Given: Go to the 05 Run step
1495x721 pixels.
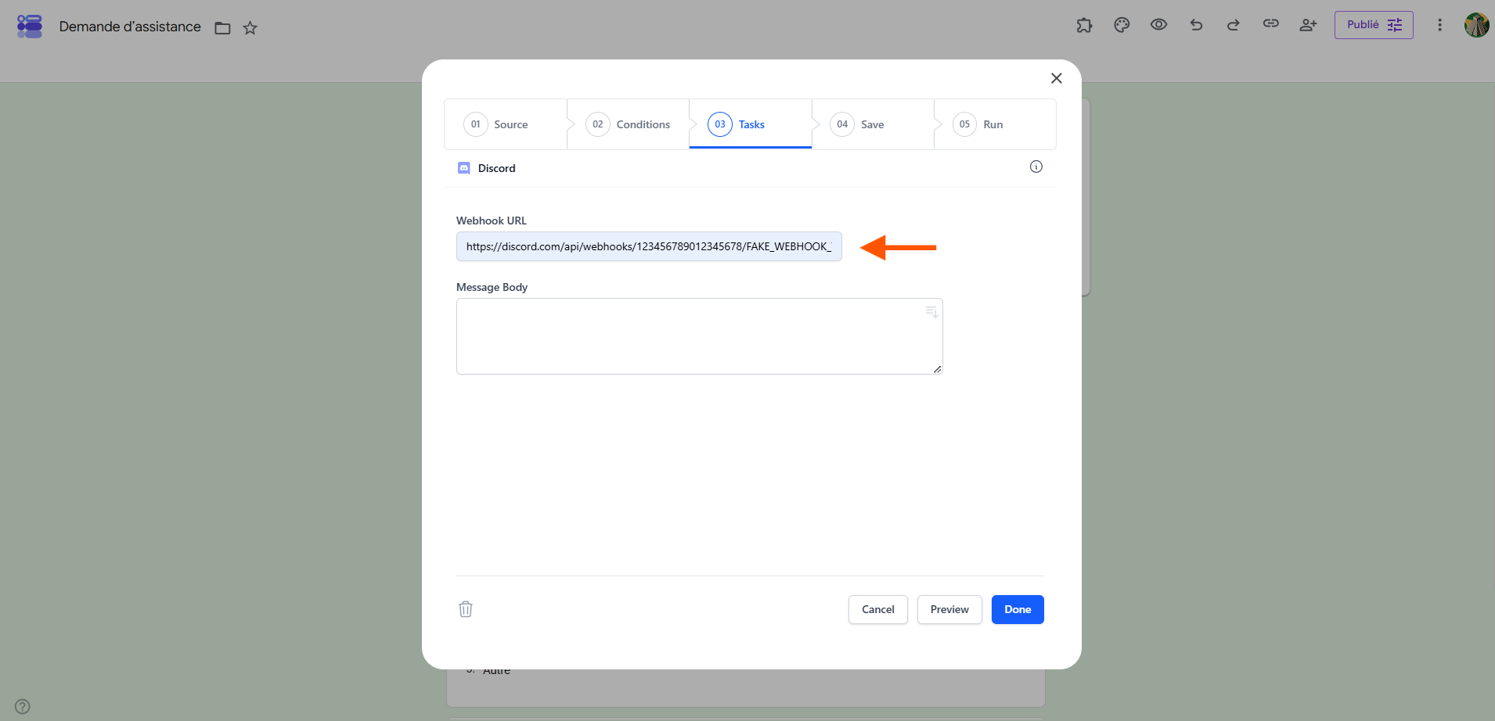Looking at the screenshot, I should tap(995, 124).
